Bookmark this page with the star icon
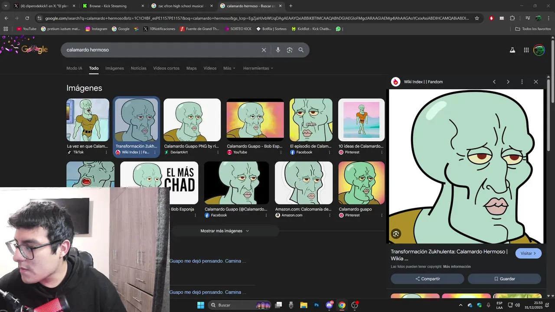The width and height of the screenshot is (555, 312). pyautogui.click(x=477, y=18)
